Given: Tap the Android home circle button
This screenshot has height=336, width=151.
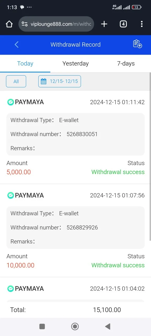Looking at the screenshot, I should pos(75,326).
